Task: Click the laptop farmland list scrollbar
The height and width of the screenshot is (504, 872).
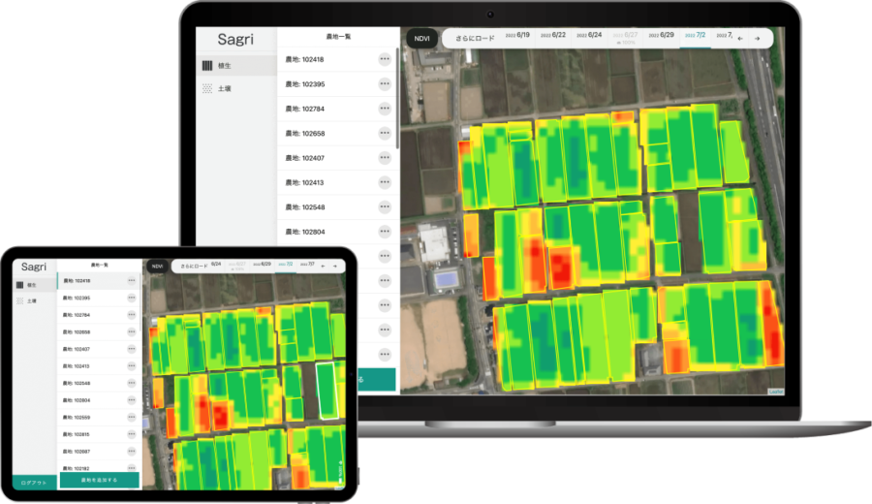Action: [x=397, y=99]
